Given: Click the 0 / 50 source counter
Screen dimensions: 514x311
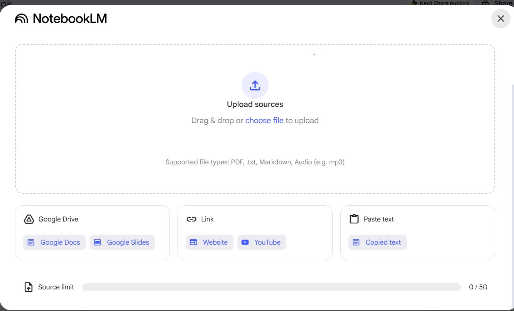Looking at the screenshot, I should (x=478, y=287).
